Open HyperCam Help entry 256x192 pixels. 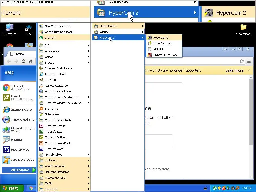tap(164, 43)
